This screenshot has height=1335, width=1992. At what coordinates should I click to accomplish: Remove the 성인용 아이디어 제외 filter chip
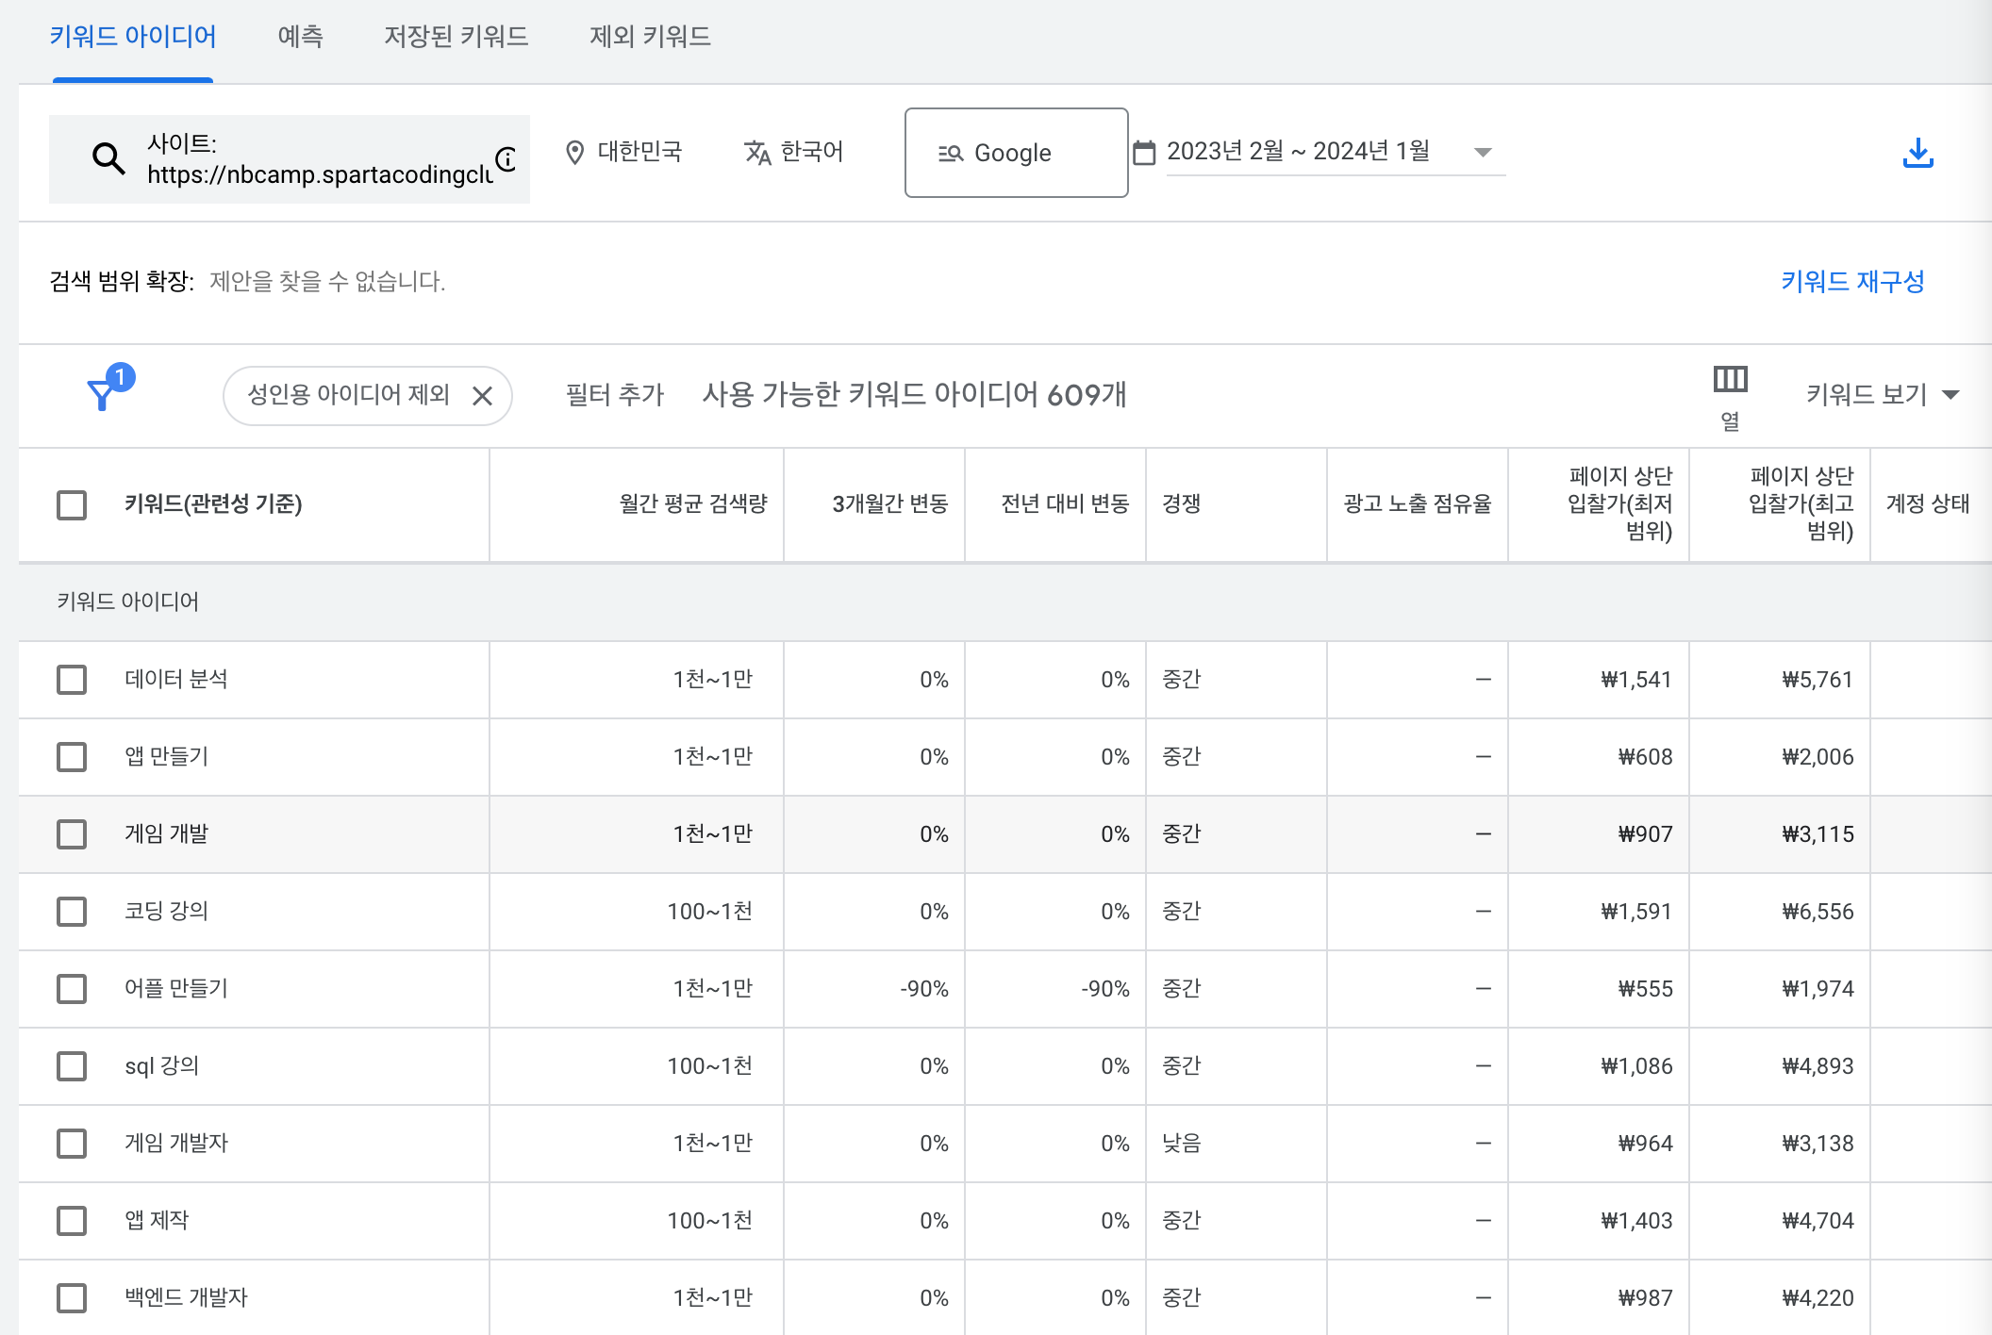pyautogui.click(x=482, y=396)
